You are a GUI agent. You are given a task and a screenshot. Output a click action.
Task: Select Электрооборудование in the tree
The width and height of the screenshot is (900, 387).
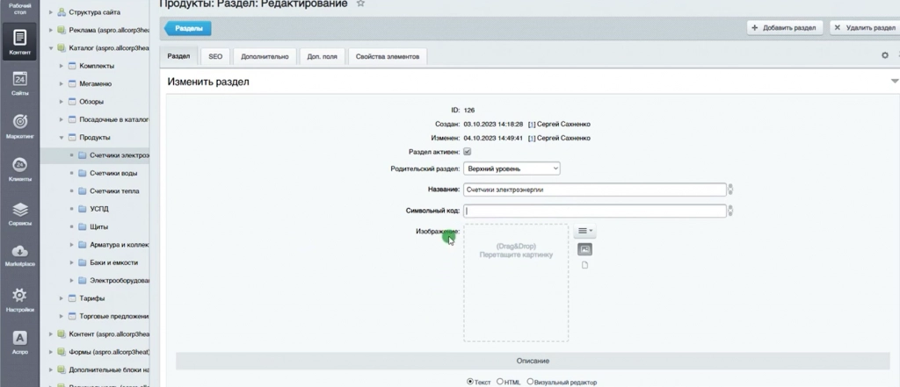click(120, 280)
